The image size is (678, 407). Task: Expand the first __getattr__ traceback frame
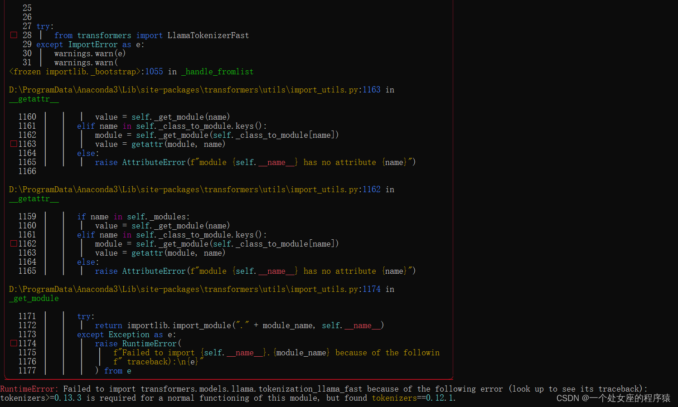(34, 99)
